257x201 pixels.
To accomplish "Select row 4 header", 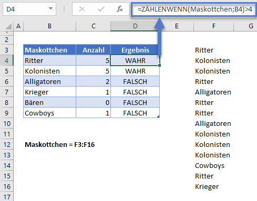I will point(7,60).
